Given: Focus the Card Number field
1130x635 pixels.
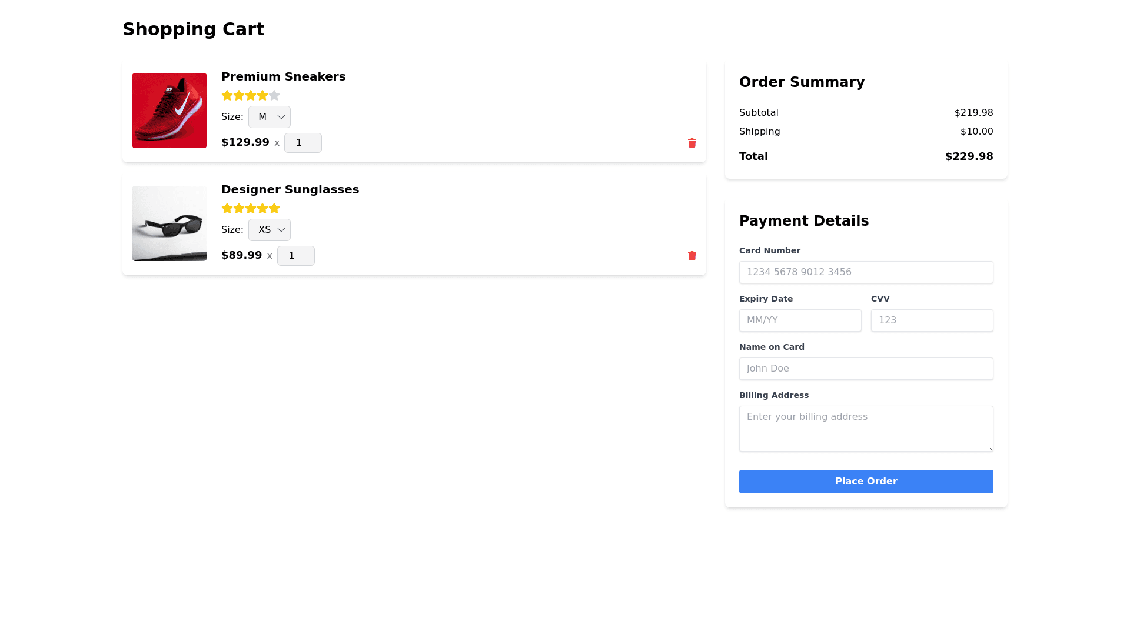Looking at the screenshot, I should [866, 272].
